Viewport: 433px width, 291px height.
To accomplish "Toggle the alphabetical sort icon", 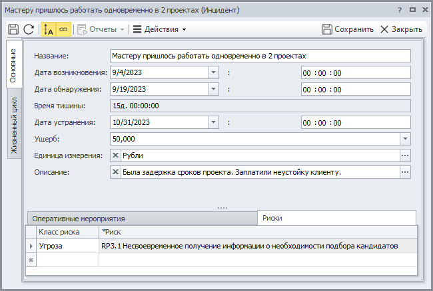I will tap(48, 29).
